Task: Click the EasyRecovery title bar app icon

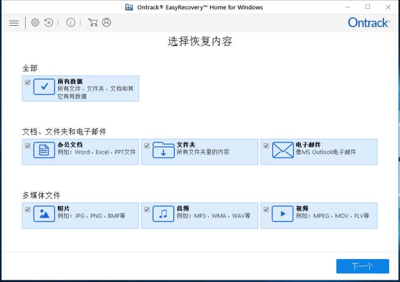Action: click(x=129, y=7)
